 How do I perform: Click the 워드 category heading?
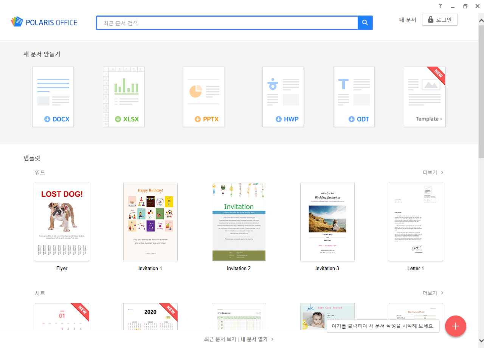[40, 172]
